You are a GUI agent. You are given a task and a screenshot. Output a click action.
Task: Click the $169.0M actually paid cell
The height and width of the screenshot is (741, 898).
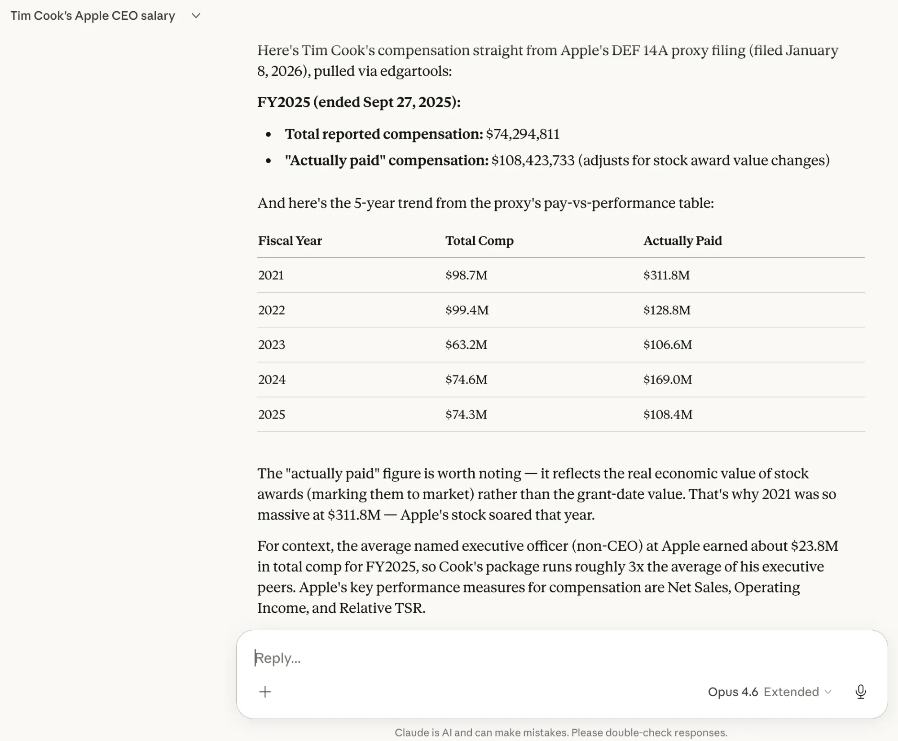tap(668, 379)
